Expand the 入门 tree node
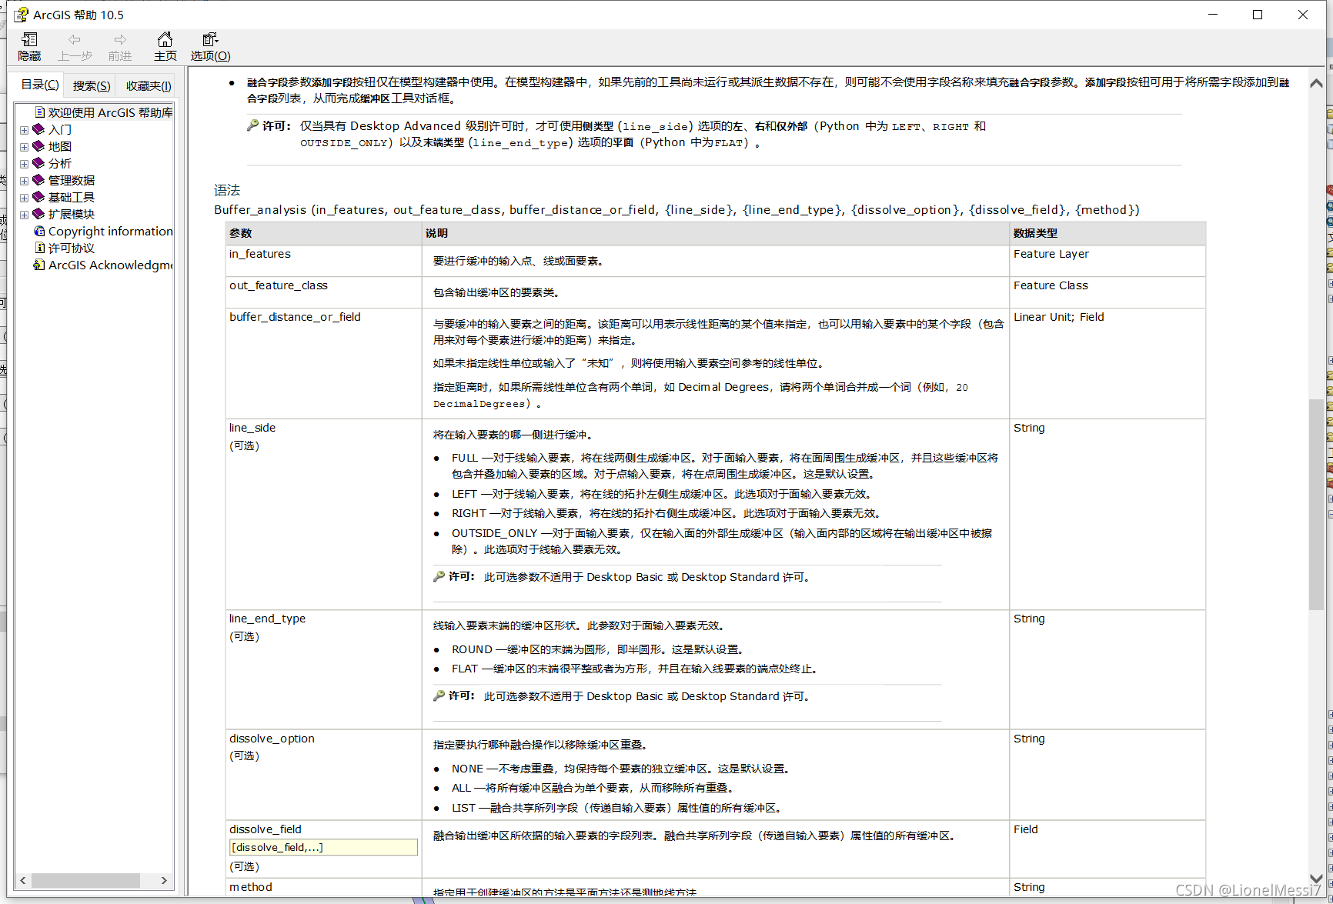Viewport: 1333px width, 904px height. [x=24, y=130]
